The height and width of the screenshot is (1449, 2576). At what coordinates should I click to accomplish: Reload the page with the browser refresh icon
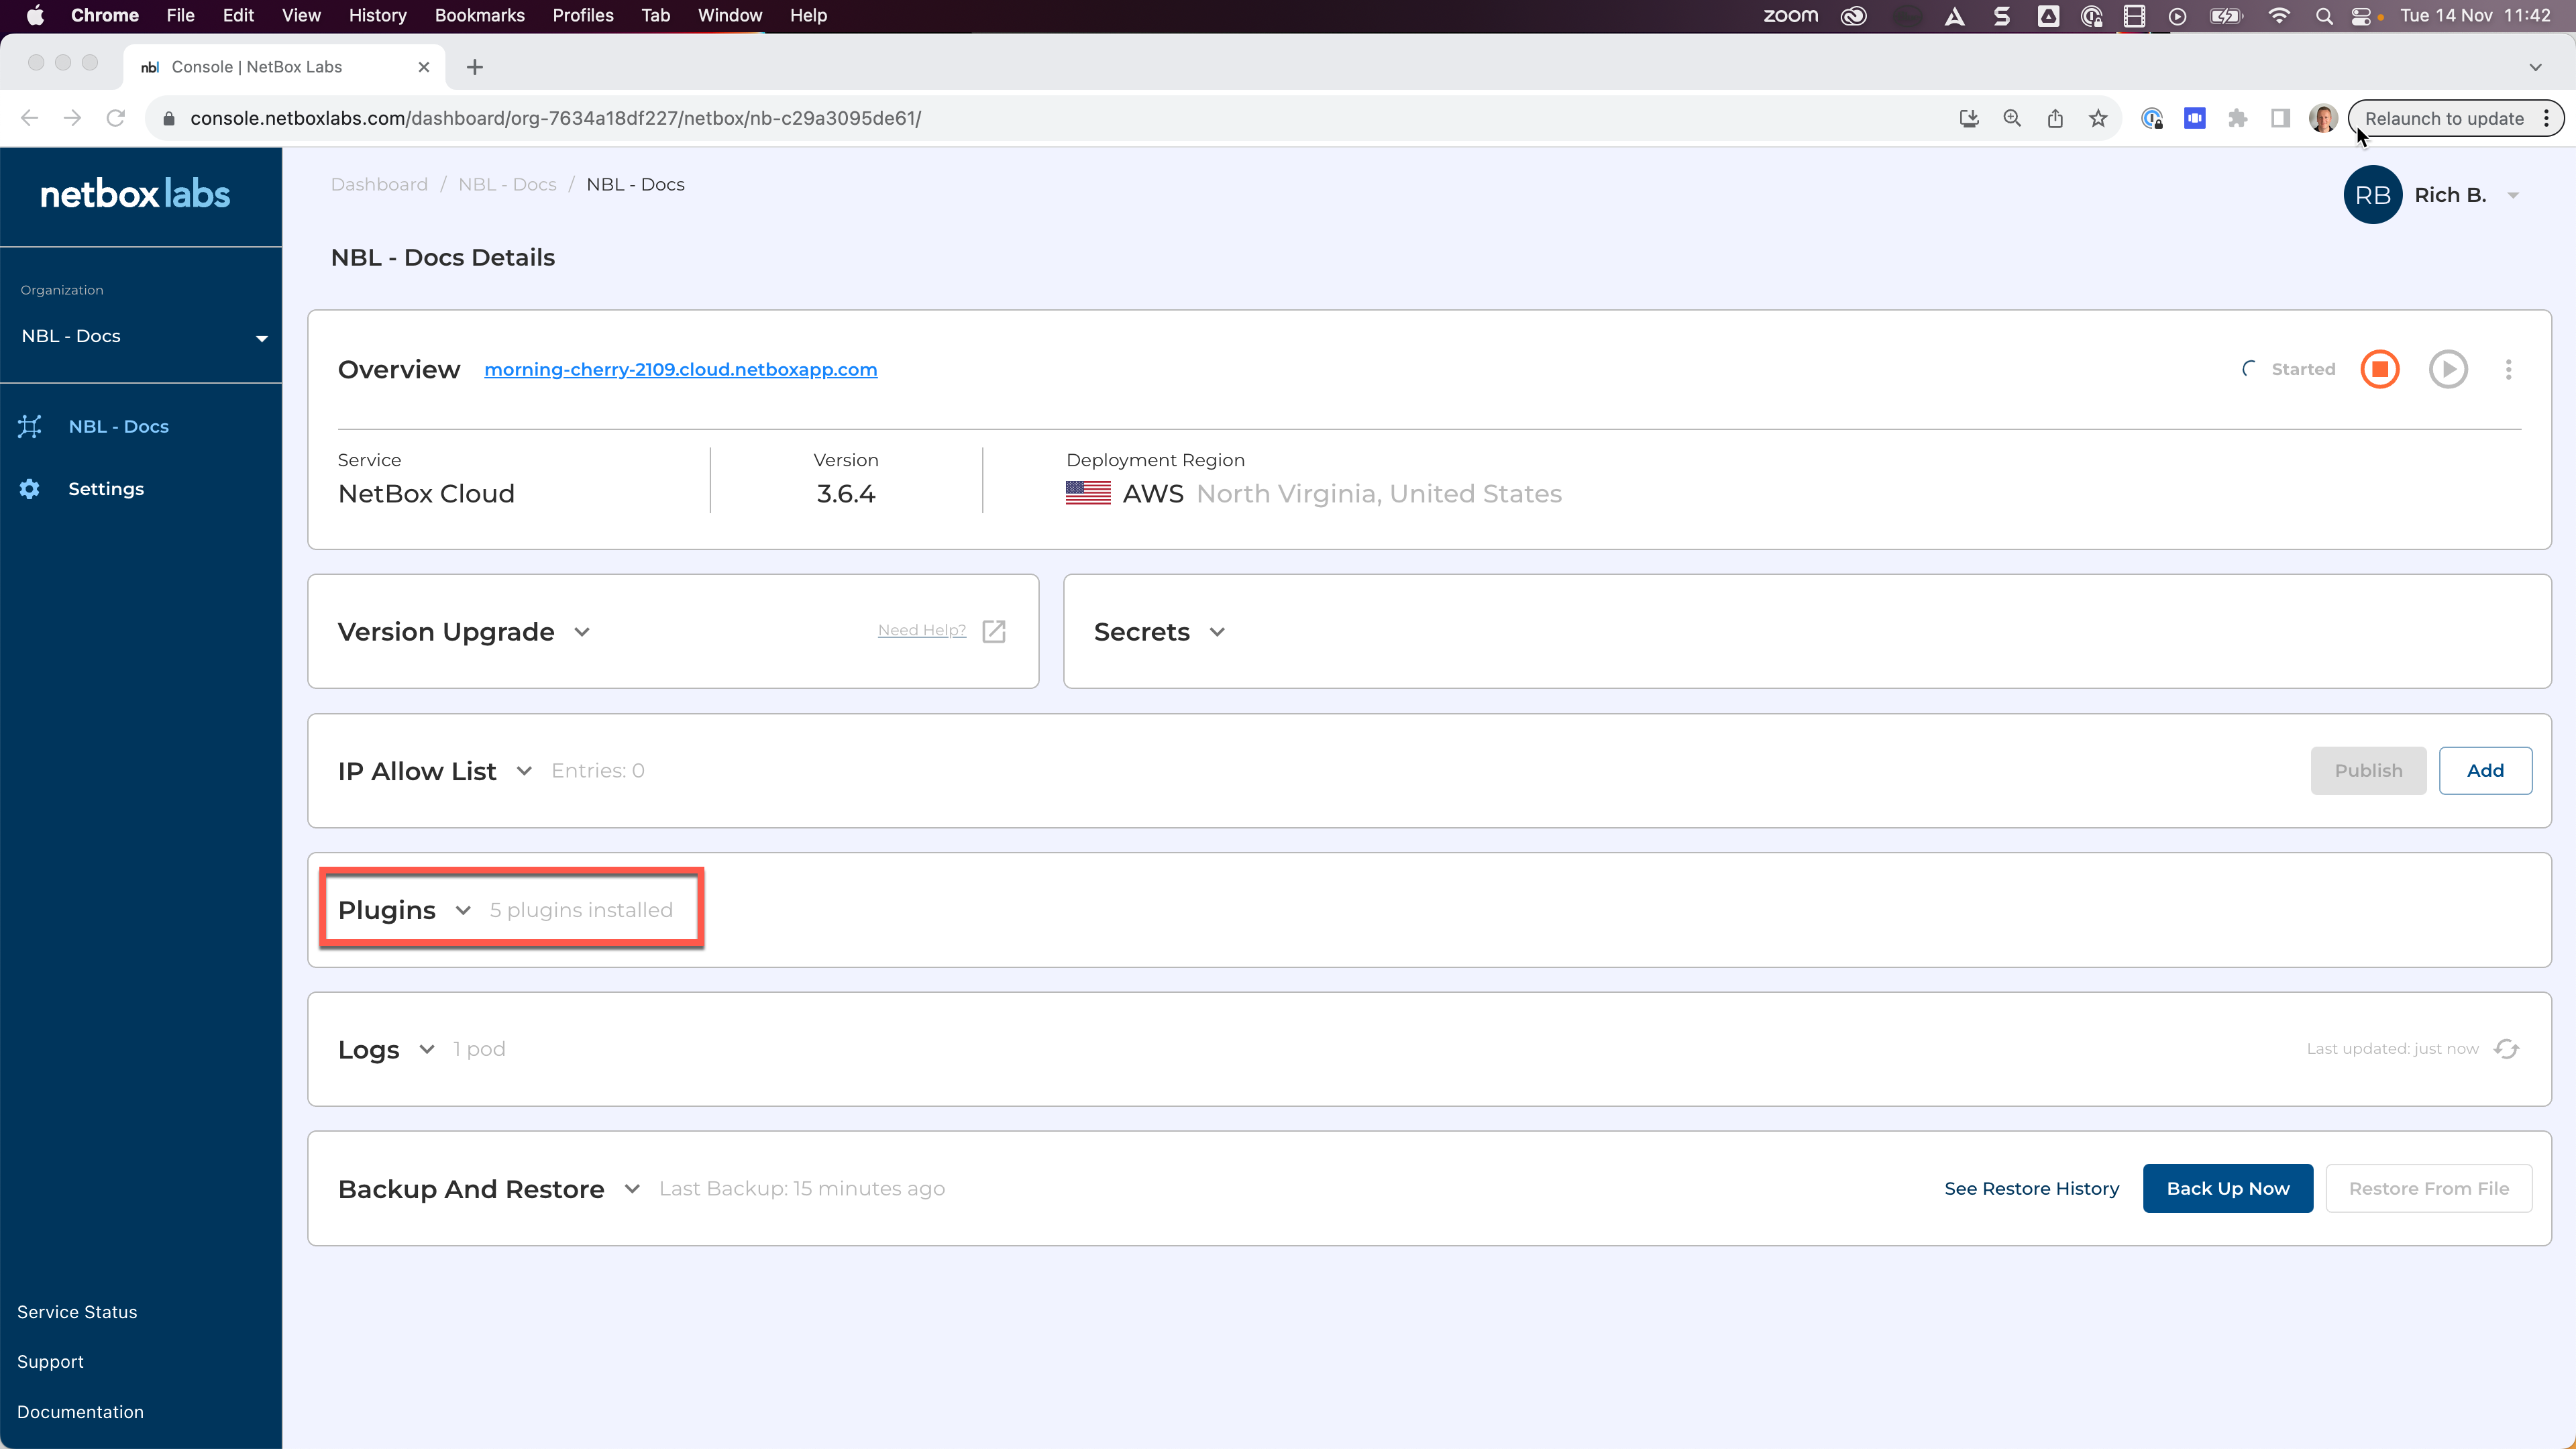click(x=116, y=118)
